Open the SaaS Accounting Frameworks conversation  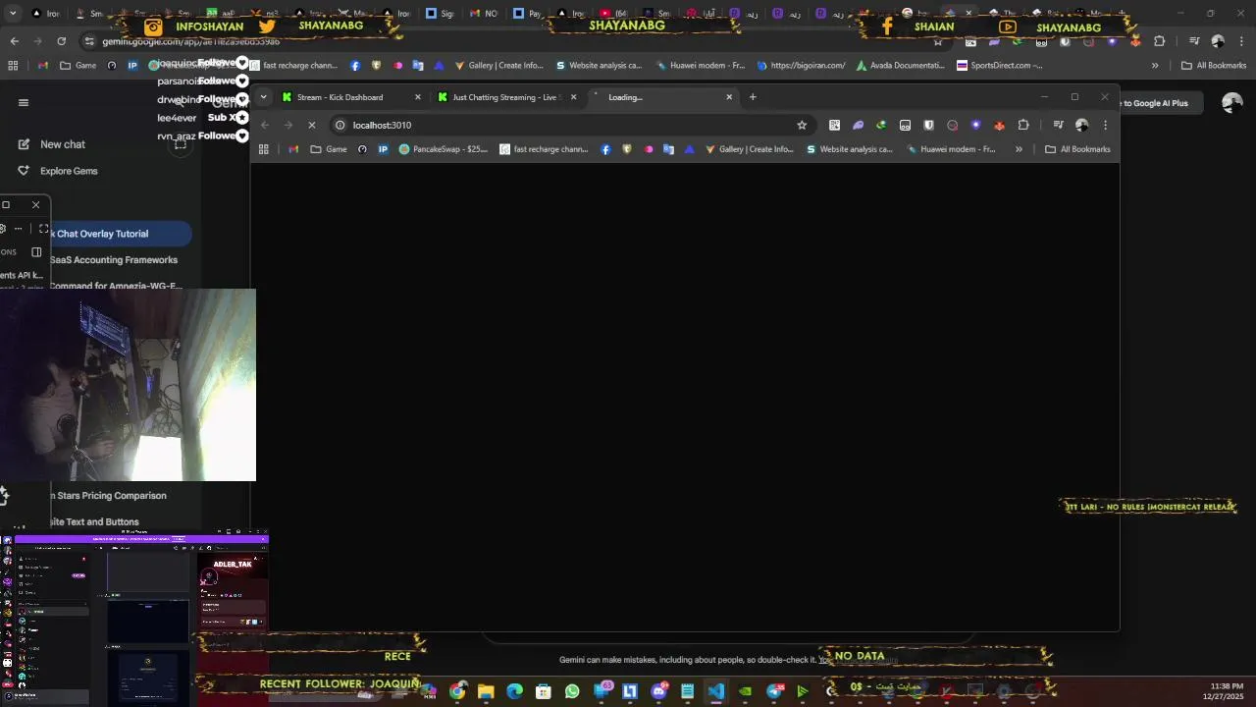tap(113, 260)
